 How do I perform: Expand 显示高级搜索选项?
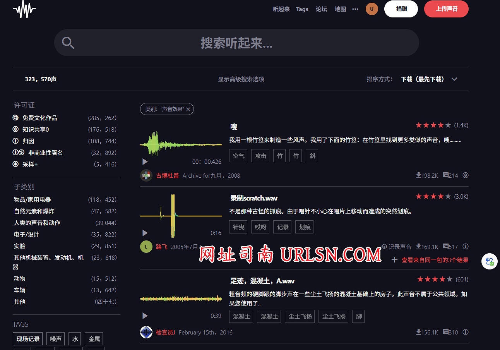241,79
